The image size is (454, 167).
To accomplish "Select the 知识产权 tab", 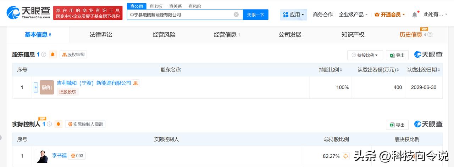I will pyautogui.click(x=353, y=35).
